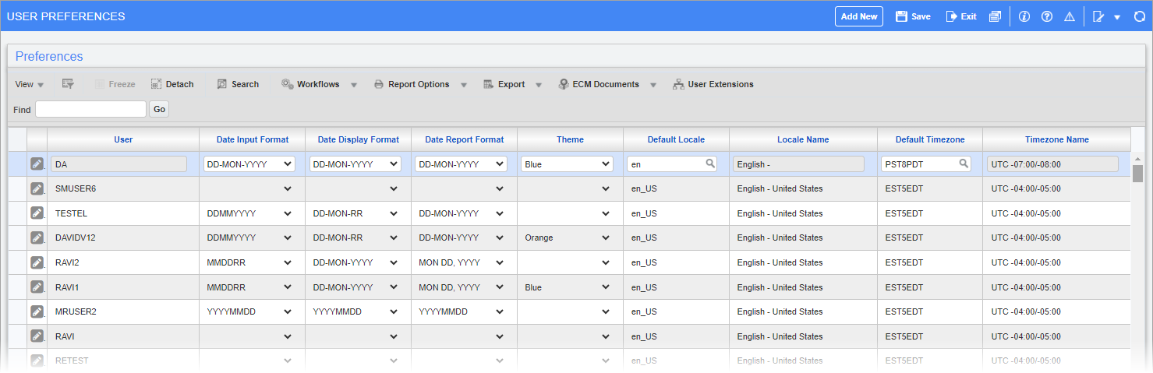Sort by Default Locale column header
The width and height of the screenshot is (1153, 373).
click(676, 139)
